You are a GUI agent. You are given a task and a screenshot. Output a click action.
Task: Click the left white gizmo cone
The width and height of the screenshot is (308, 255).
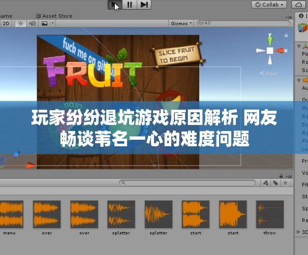(260, 51)
